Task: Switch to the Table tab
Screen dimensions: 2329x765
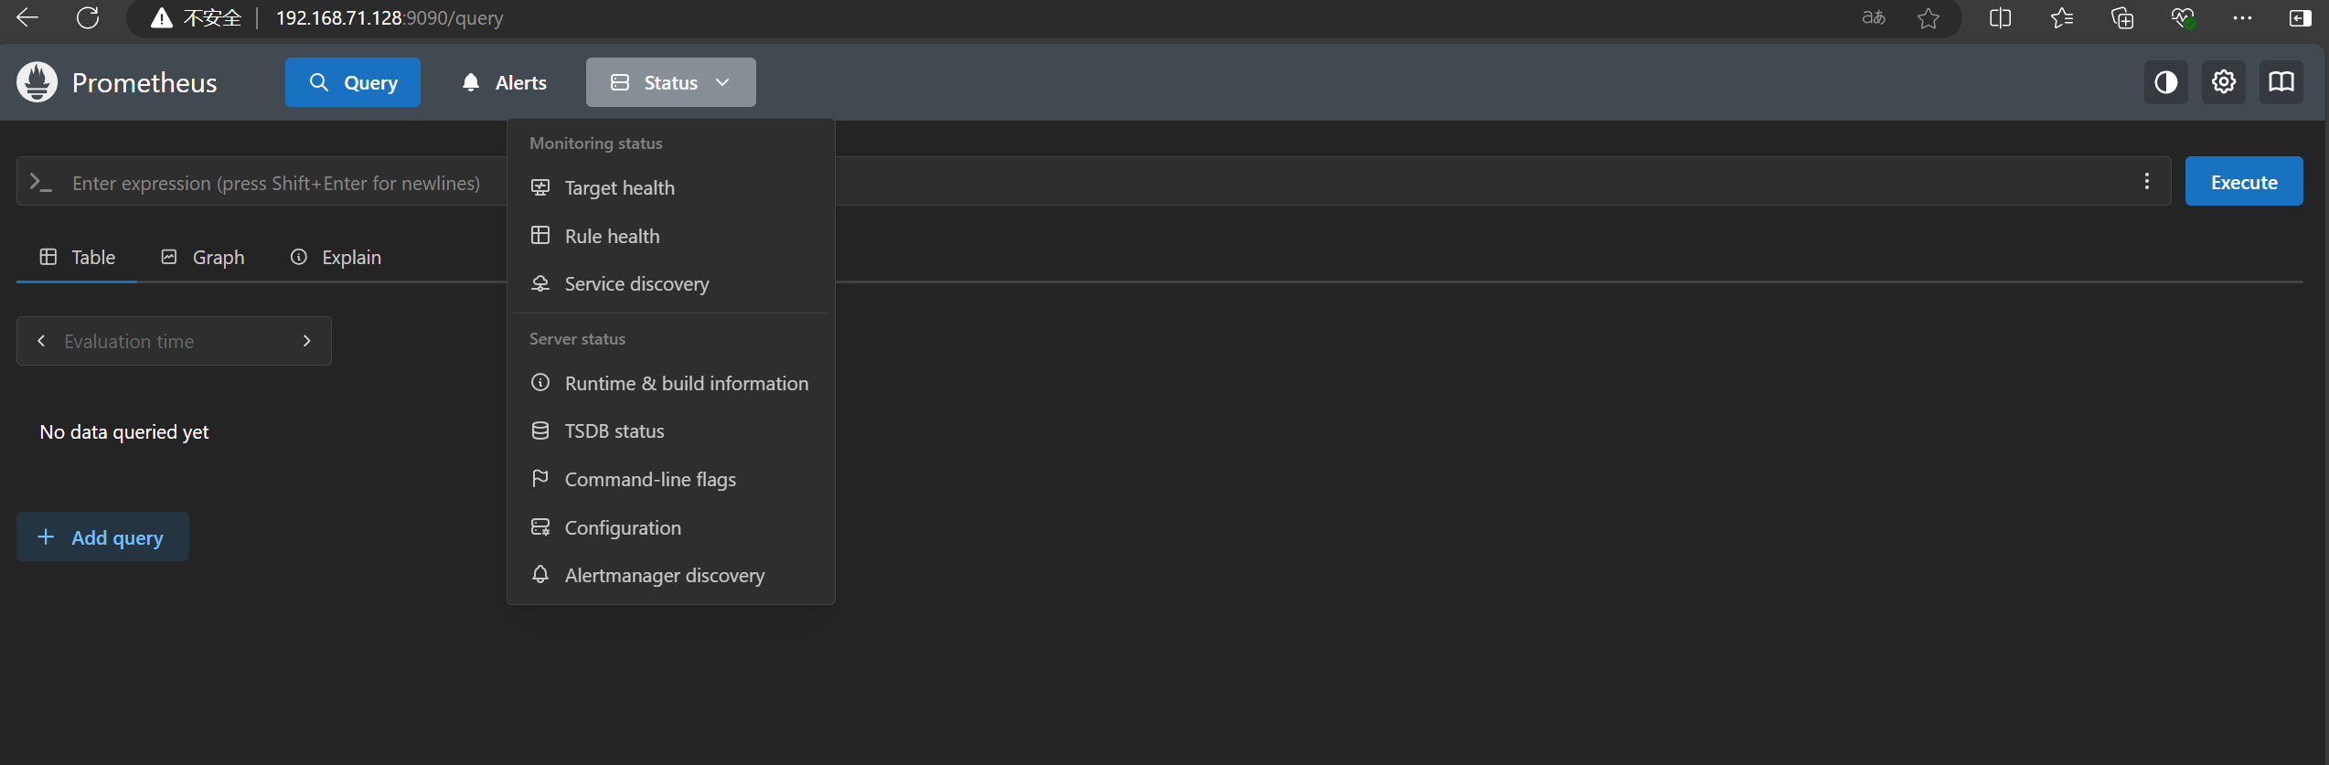Action: 77,257
